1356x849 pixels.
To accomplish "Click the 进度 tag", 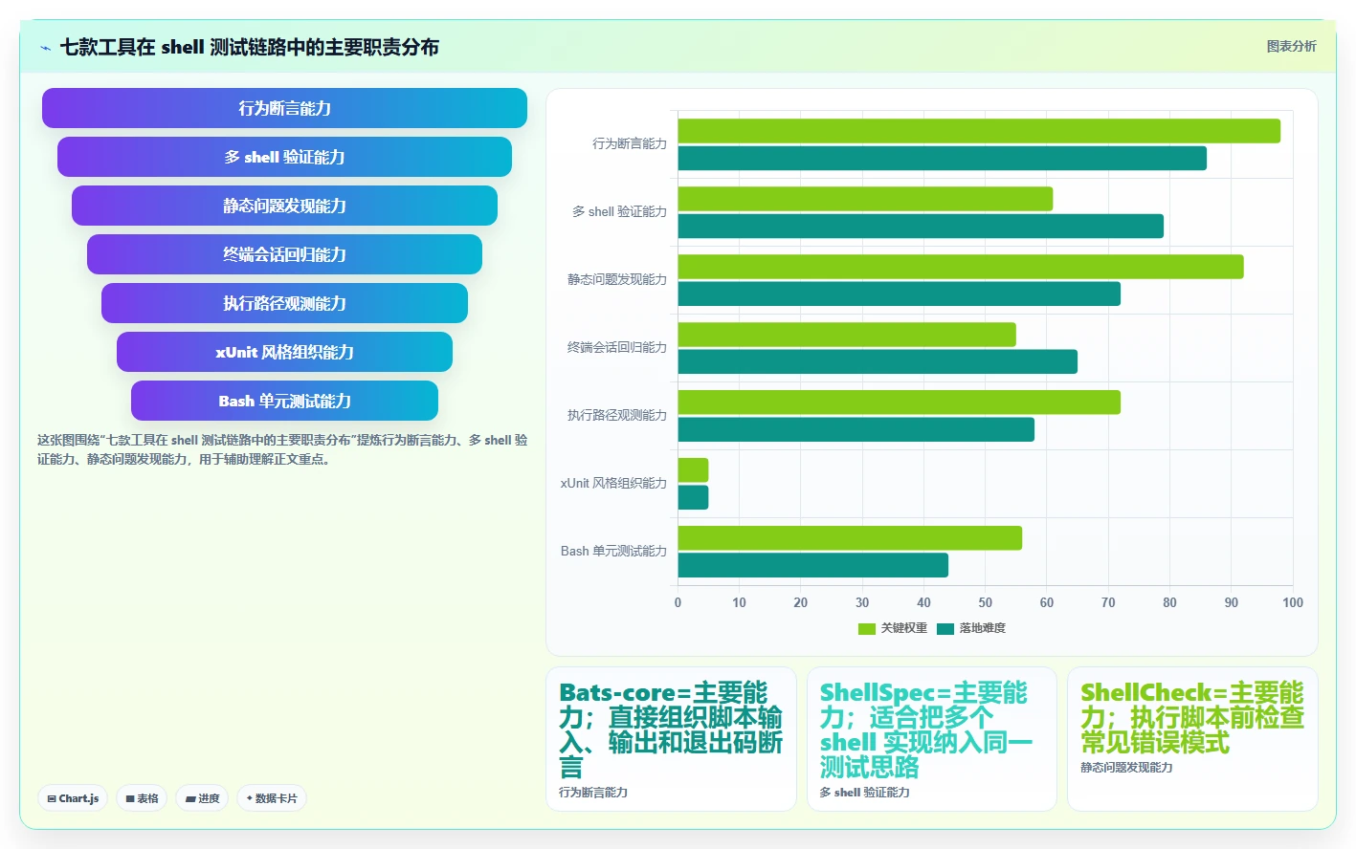I will point(202,798).
